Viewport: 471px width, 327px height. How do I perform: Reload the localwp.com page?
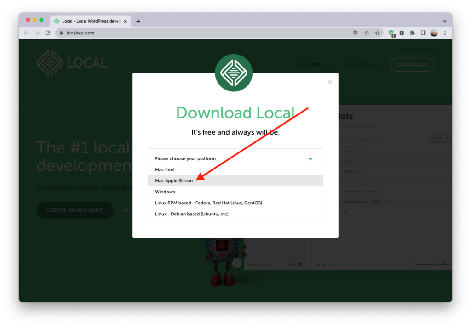48,33
